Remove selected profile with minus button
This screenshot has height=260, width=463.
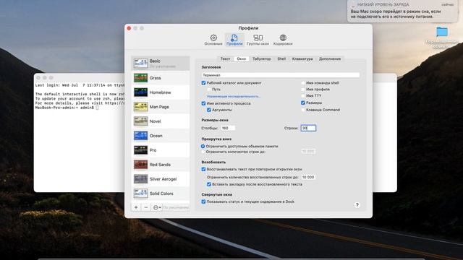pyautogui.click(x=146, y=207)
